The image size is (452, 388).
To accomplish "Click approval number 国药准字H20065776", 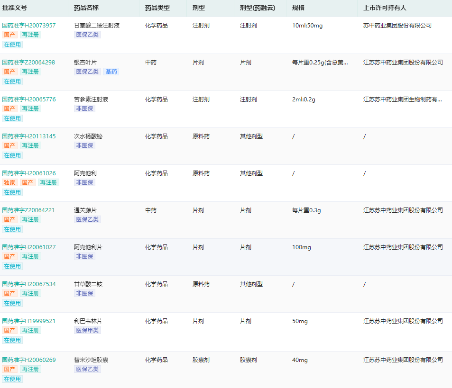I will (x=29, y=99).
